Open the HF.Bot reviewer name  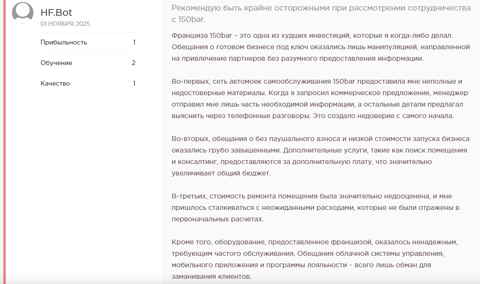coord(56,12)
